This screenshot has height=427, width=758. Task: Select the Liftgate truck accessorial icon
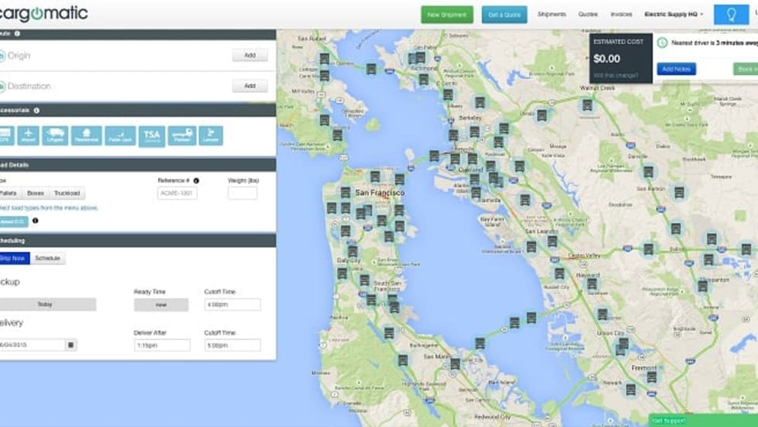click(55, 135)
